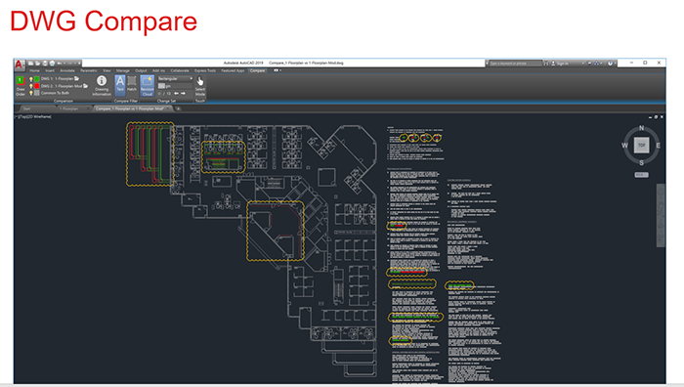The height and width of the screenshot is (387, 684).
Task: Click the Quick Access Plot icon
Action: [53, 64]
